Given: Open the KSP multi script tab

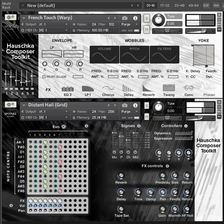Looking at the screenshot, I should click(206, 5).
